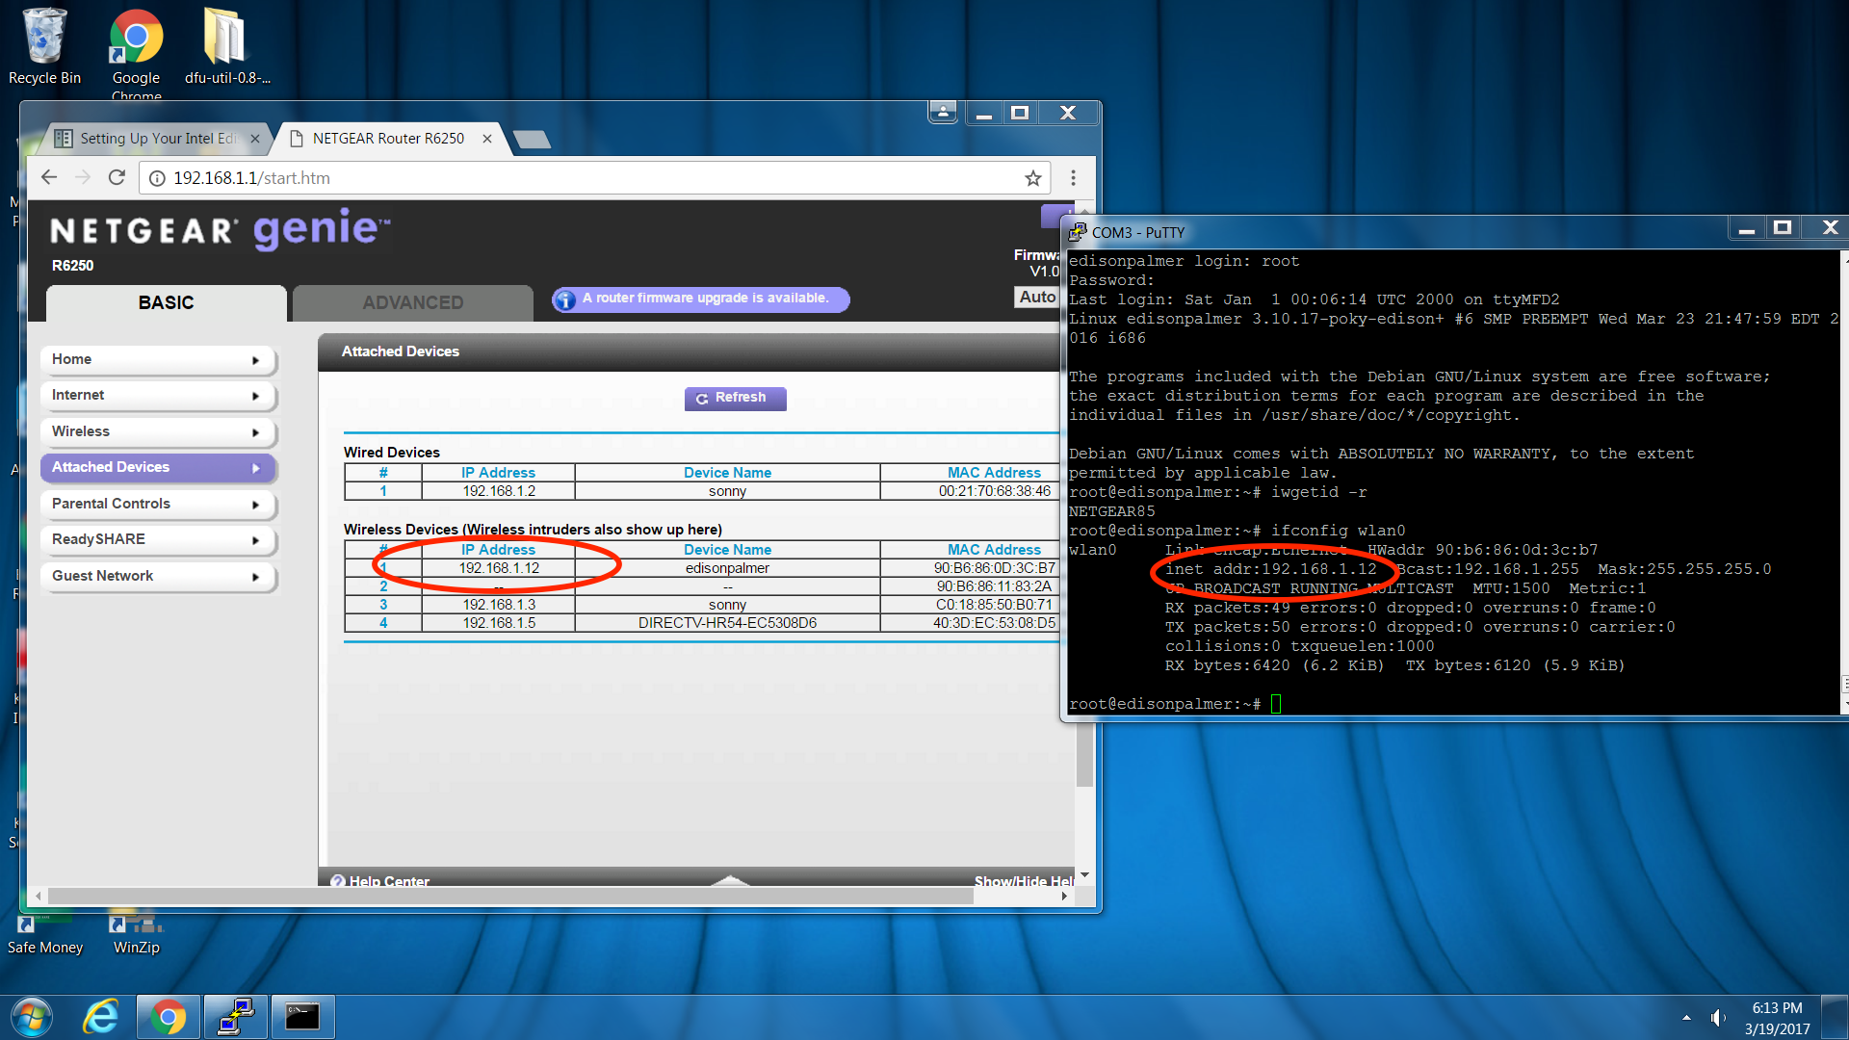Open a new Chrome tab
The width and height of the screenshot is (1849, 1040).
532,140
